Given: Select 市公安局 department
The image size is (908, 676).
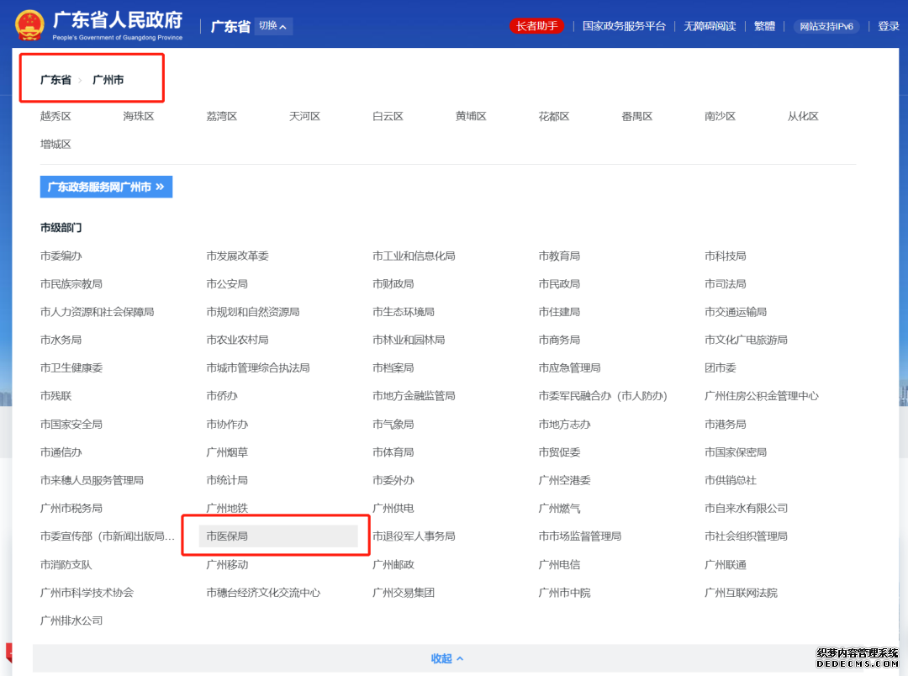Looking at the screenshot, I should tap(227, 284).
